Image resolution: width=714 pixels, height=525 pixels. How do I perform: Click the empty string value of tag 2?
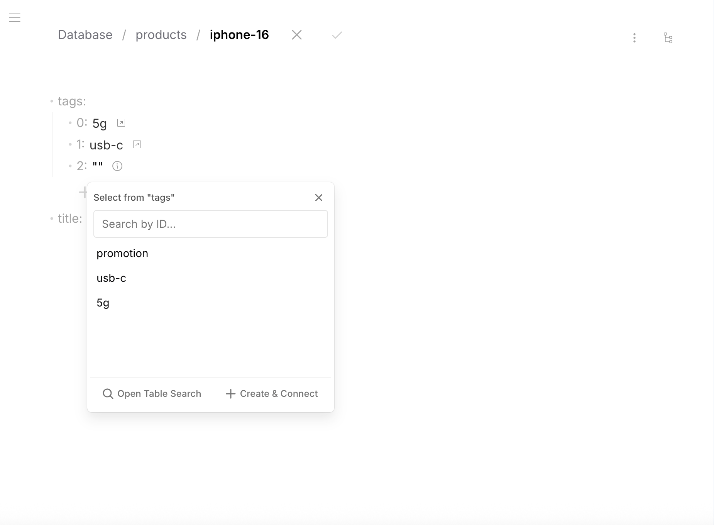pyautogui.click(x=98, y=166)
